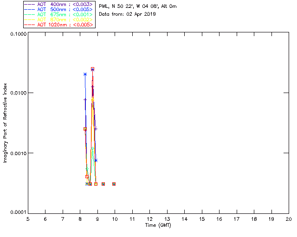
Task: Click the 'Imaginary Part of Refractive Index' axis label
Action: point(5,123)
